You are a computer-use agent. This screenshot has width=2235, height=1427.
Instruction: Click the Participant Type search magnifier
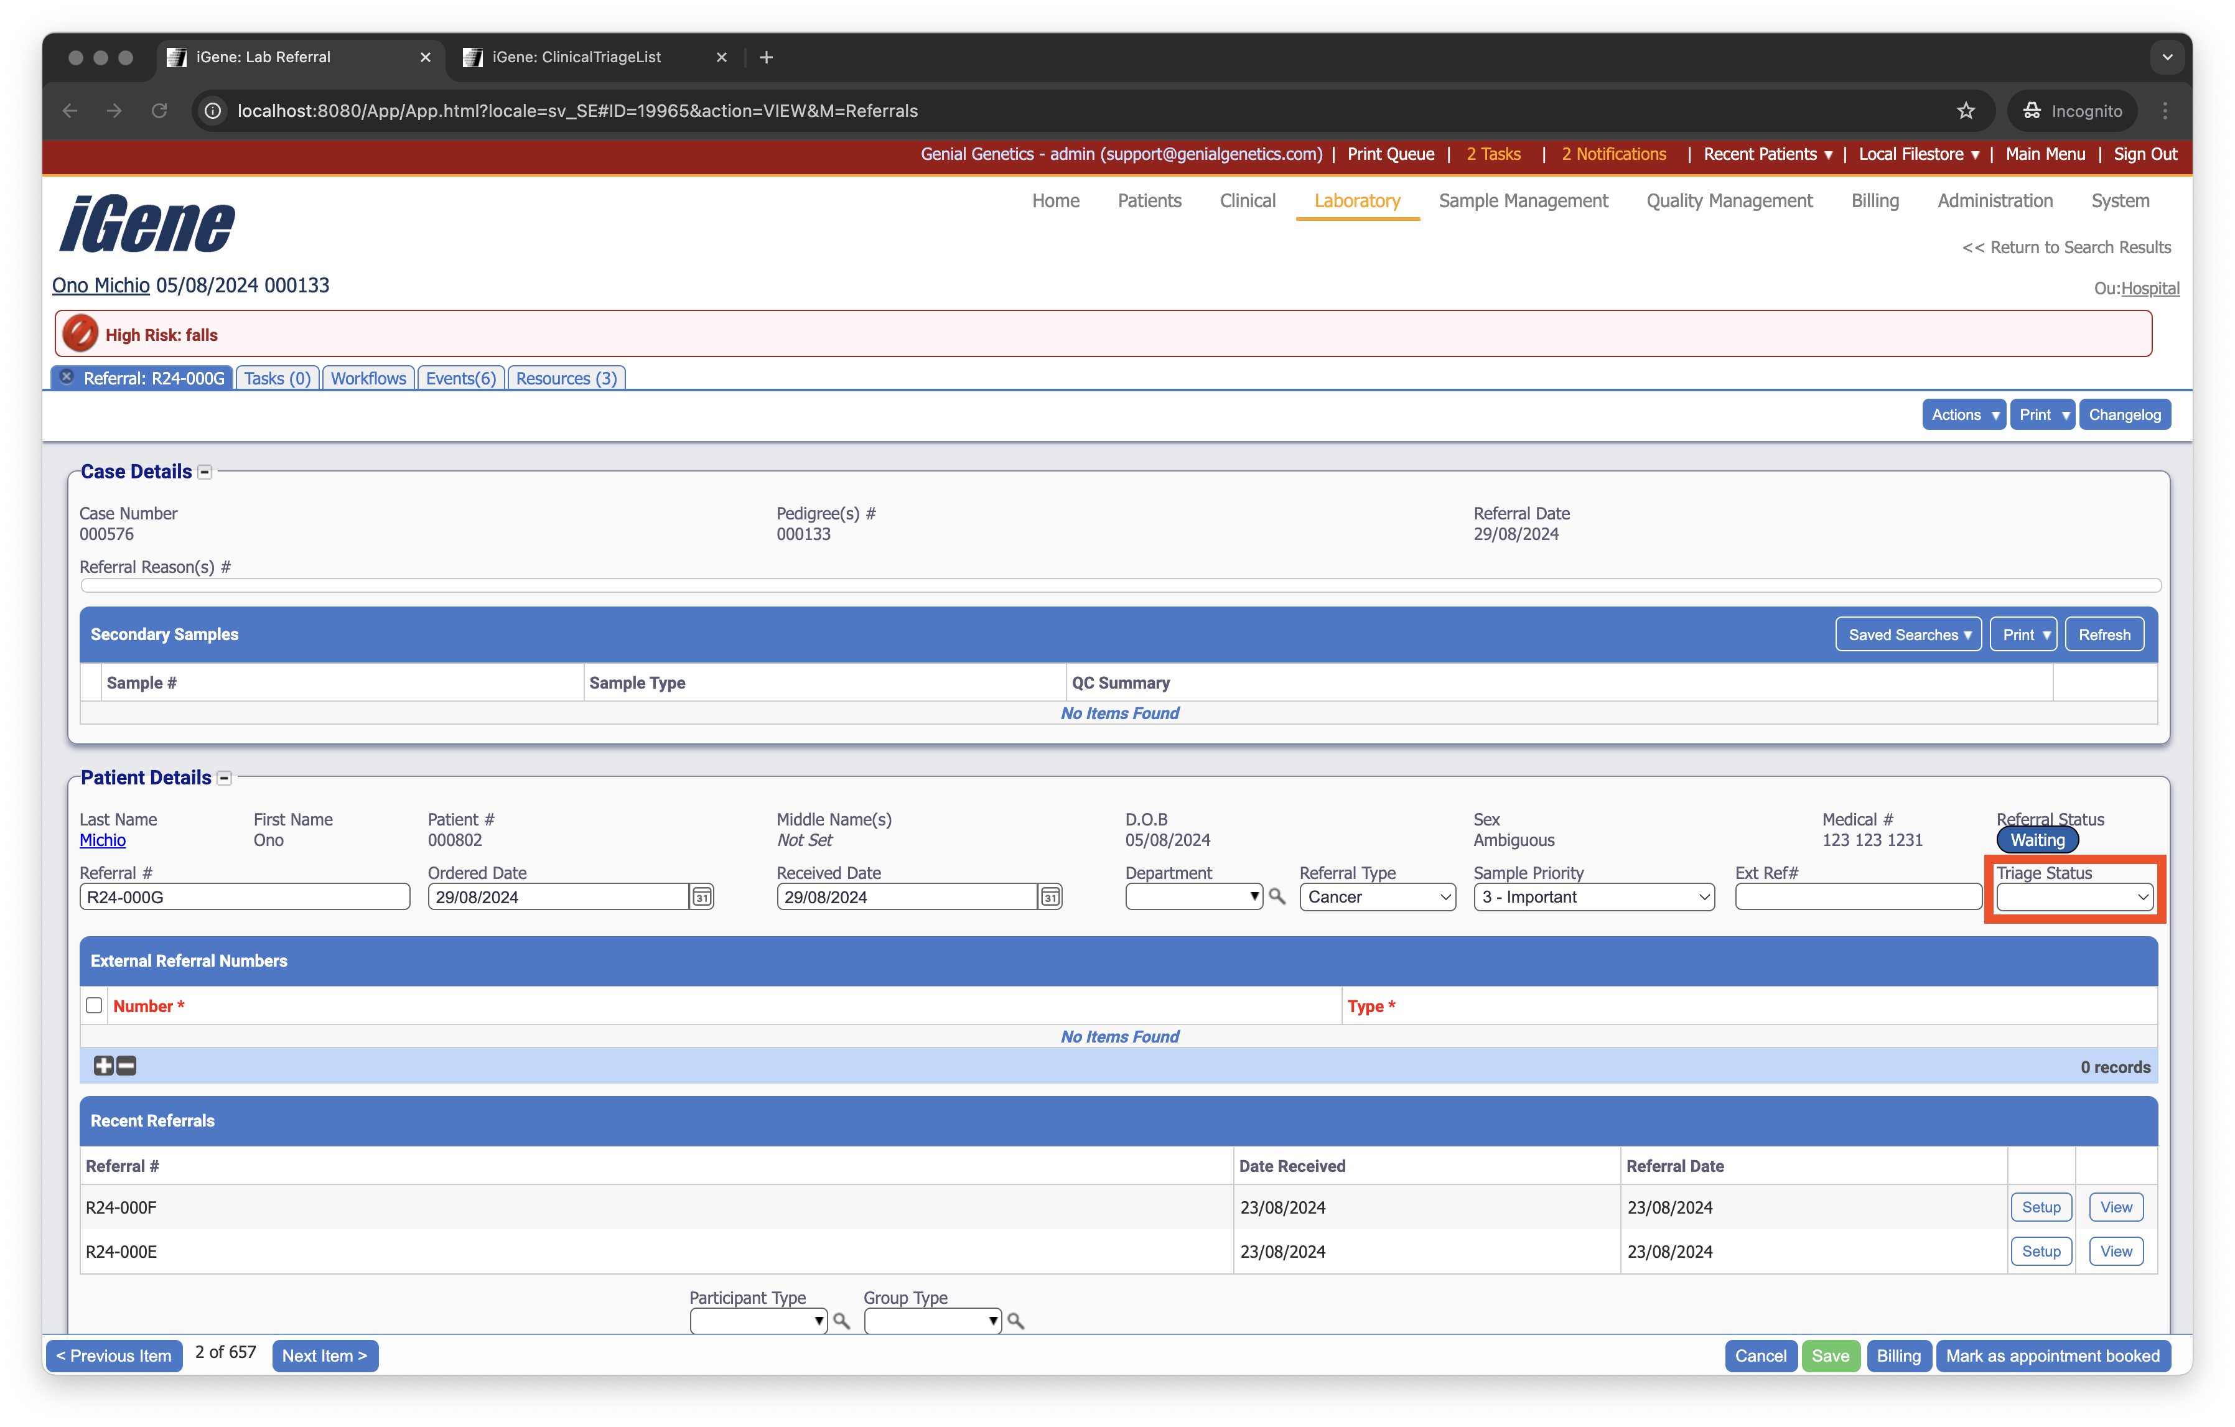point(842,1320)
